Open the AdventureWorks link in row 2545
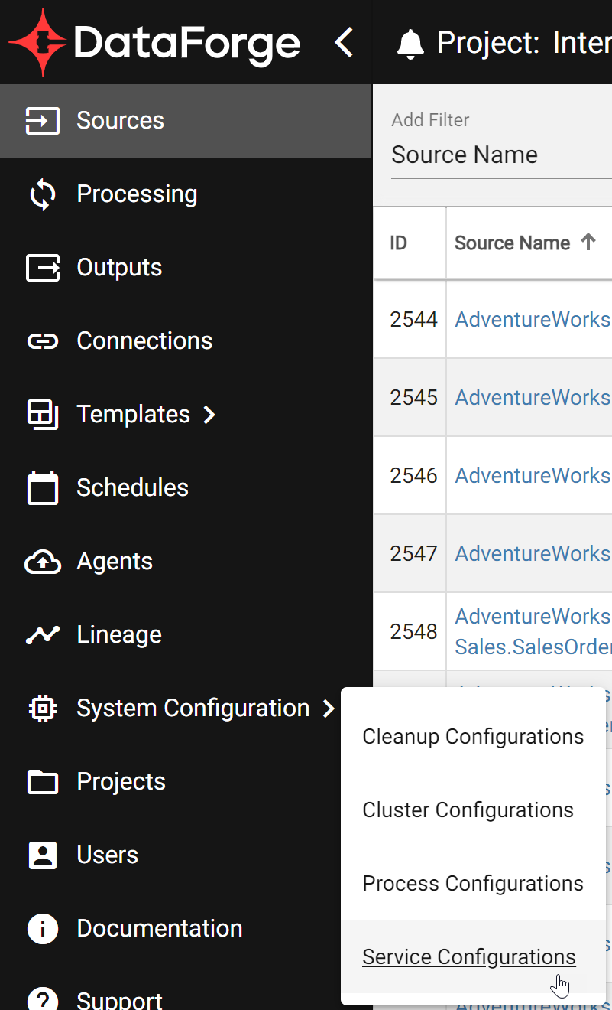This screenshot has height=1010, width=612. (533, 397)
